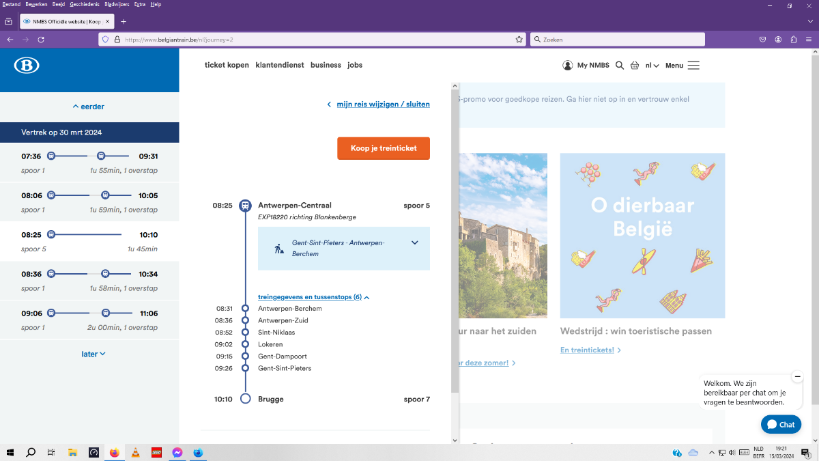Click Koop je treinticket button
The image size is (819, 461).
[x=383, y=148]
